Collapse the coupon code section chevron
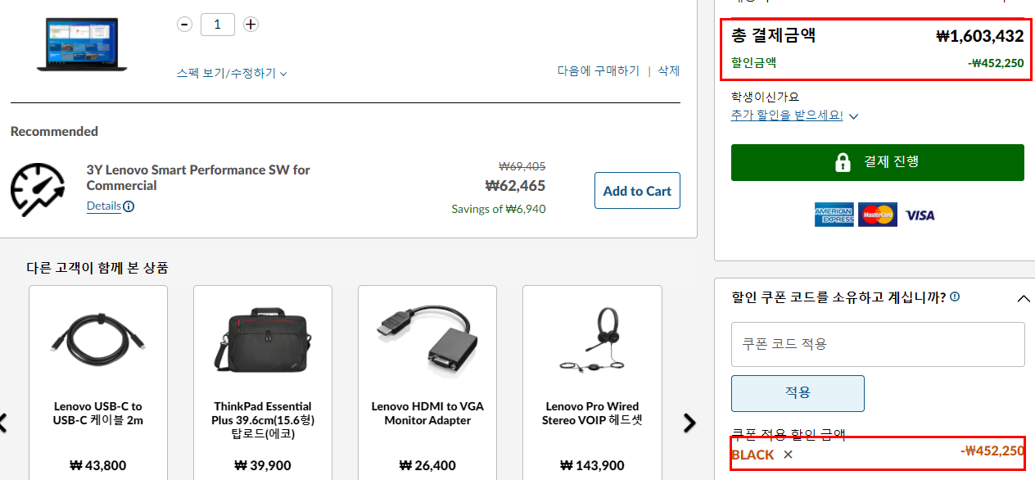 tap(1024, 298)
